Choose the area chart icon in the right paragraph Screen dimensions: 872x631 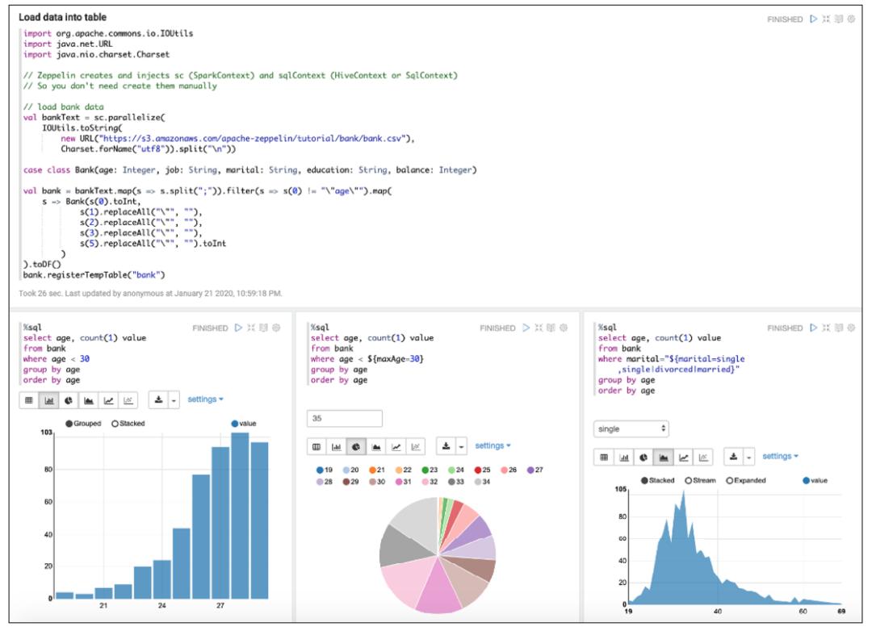(662, 457)
